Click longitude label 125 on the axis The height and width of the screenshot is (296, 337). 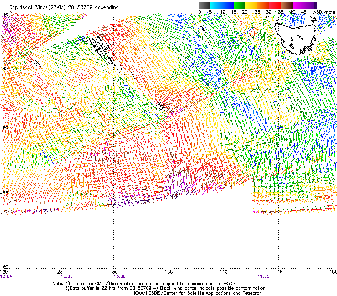59,272
